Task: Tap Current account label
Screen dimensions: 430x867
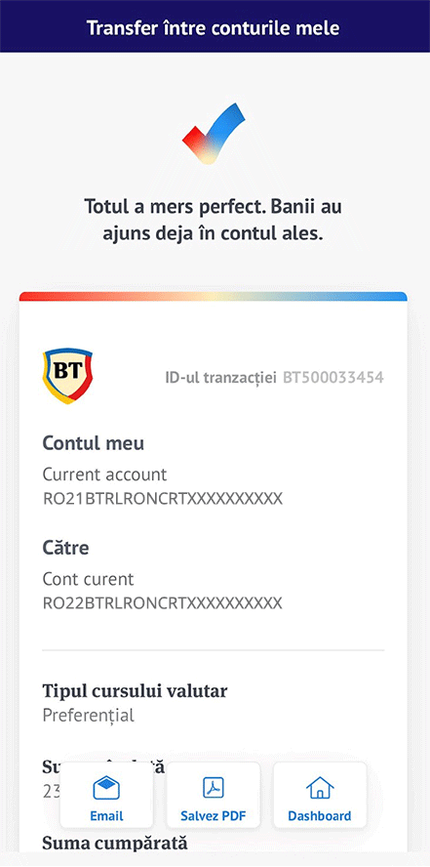Action: coord(105,475)
